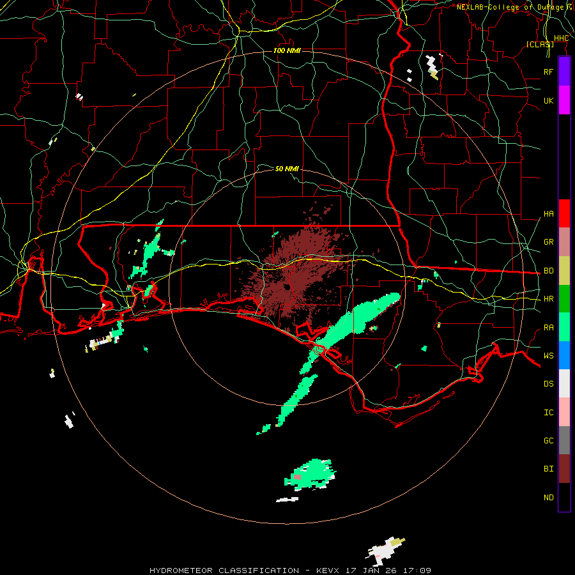575x575 pixels.
Task: Click the 'WS' legend label
Action: click(x=548, y=356)
